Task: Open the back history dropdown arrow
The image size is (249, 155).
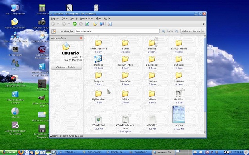Action: (x=58, y=24)
